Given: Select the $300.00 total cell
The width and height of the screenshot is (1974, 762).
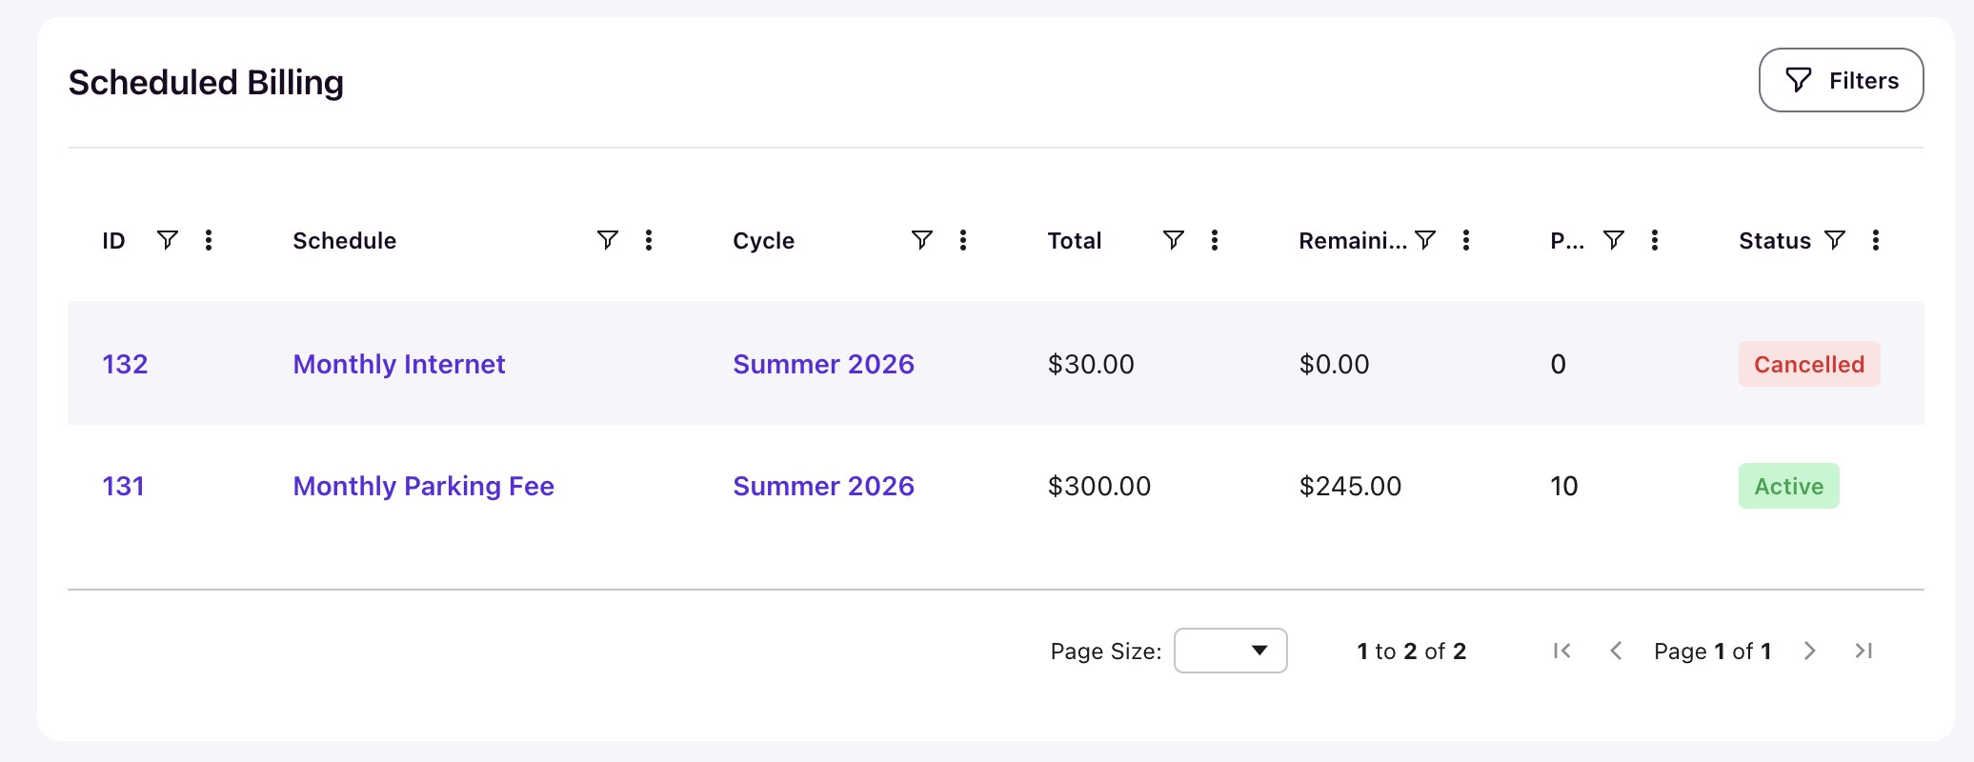Looking at the screenshot, I should 1099,486.
